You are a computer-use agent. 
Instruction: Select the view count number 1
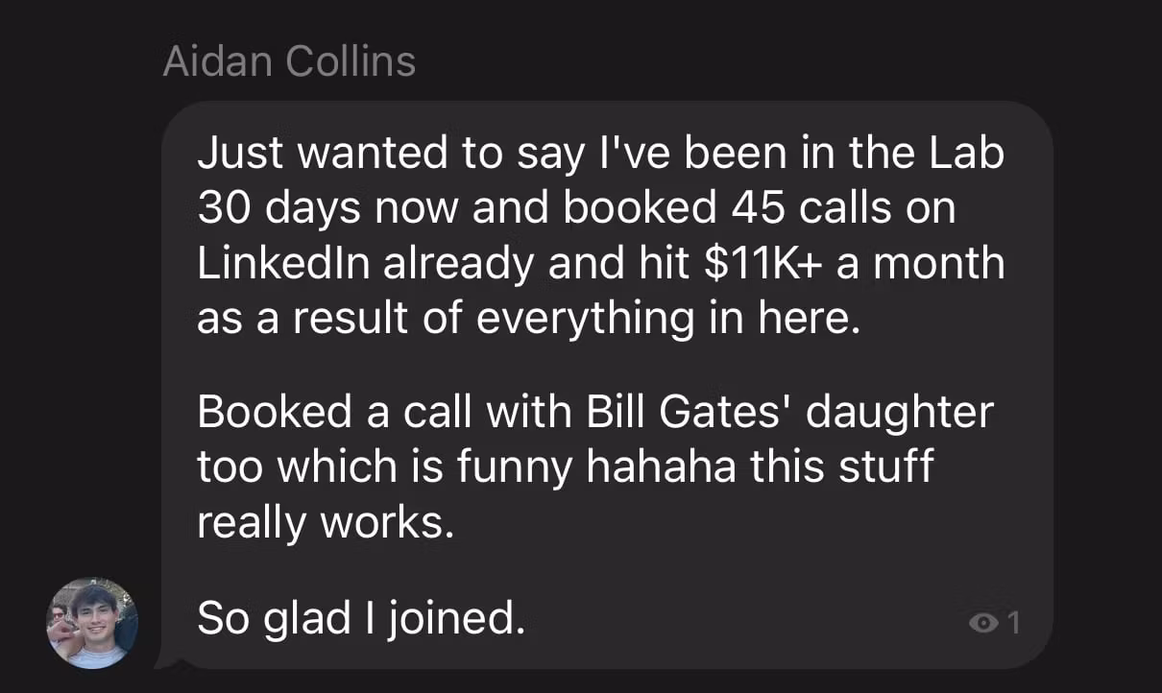(x=1011, y=624)
